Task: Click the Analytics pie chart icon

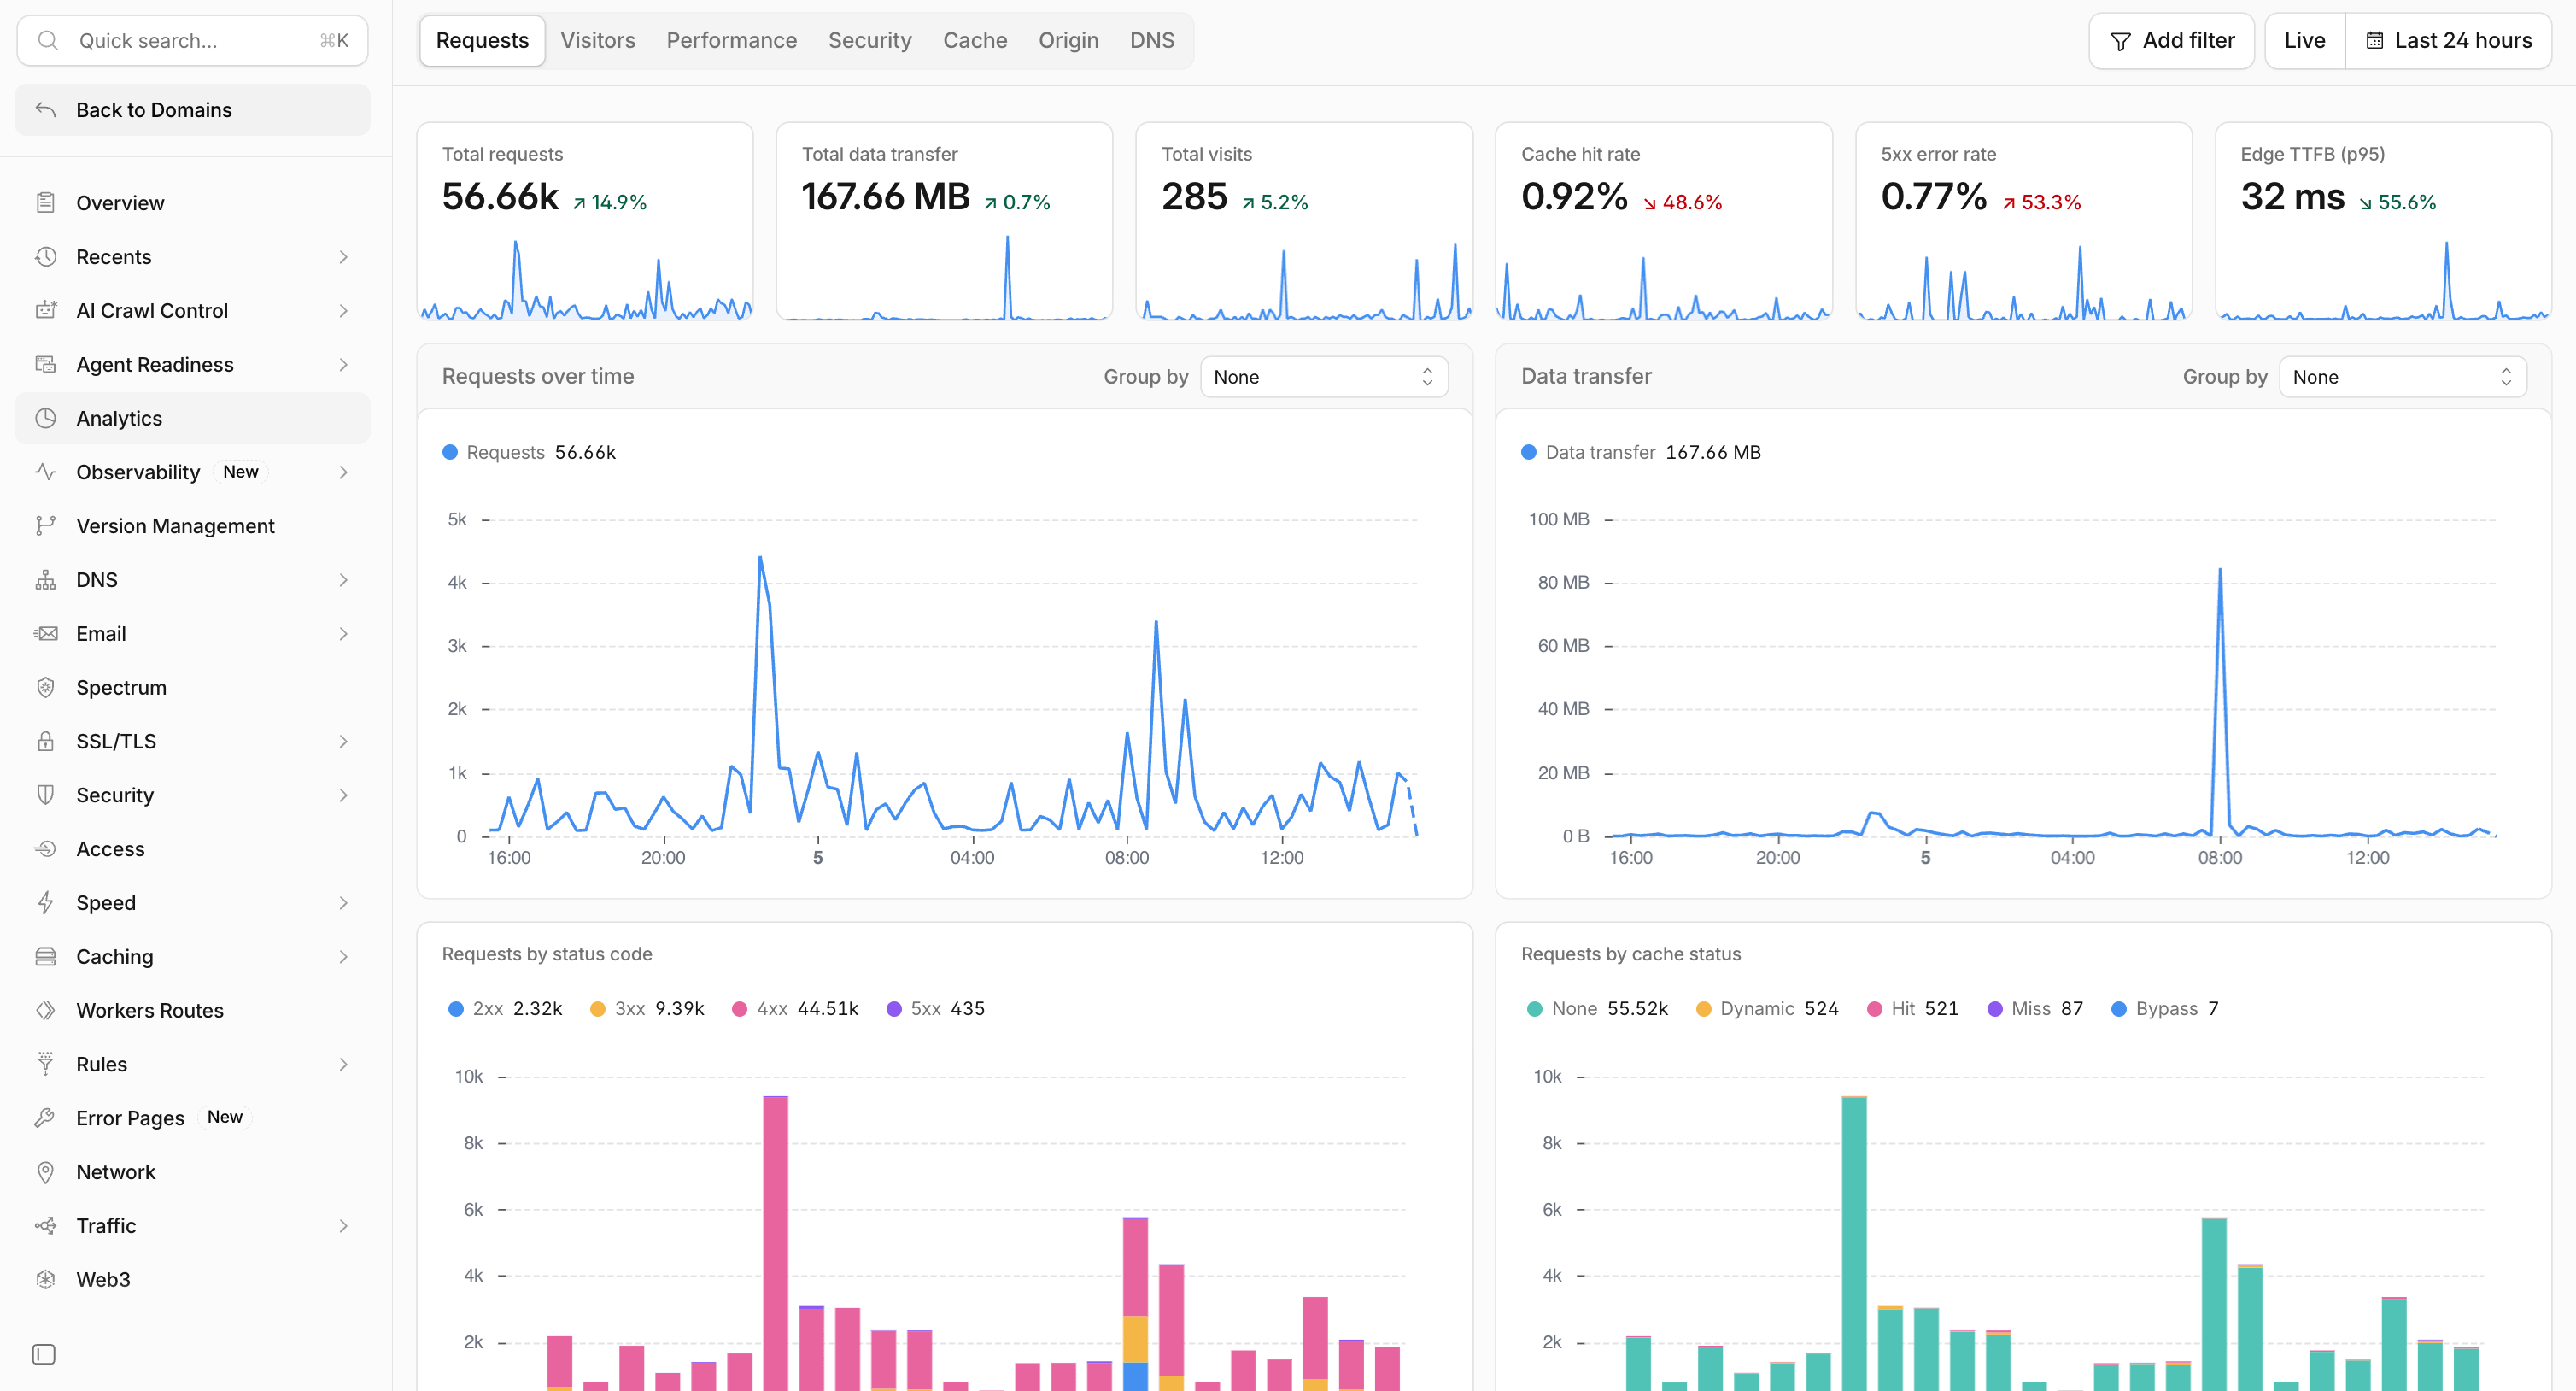Action: point(45,419)
